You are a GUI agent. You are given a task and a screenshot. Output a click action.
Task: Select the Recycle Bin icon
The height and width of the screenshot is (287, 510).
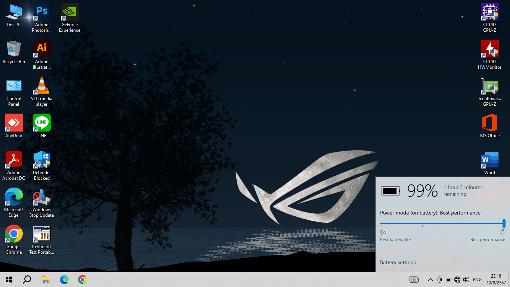coord(14,52)
